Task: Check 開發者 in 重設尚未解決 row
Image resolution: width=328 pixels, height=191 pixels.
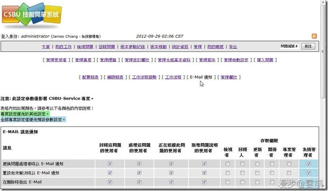Action: click(272, 173)
